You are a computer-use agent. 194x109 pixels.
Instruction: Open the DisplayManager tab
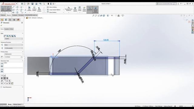pyautogui.click(x=18, y=20)
